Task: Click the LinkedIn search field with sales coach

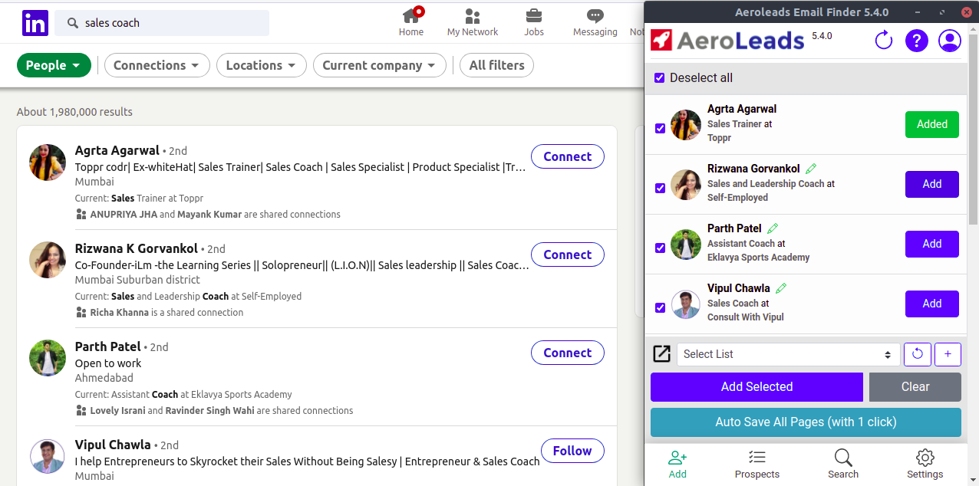Action: [x=162, y=23]
